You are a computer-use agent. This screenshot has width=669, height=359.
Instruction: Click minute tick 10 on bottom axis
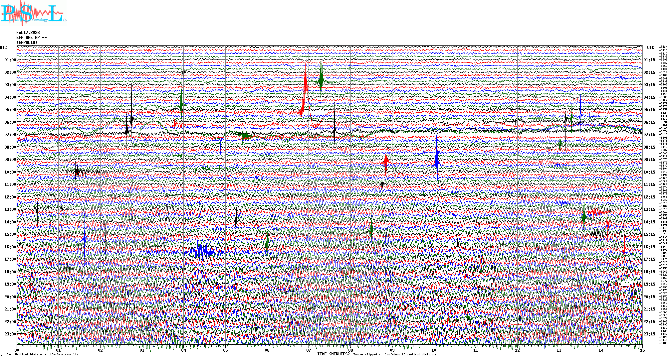tap(434, 350)
